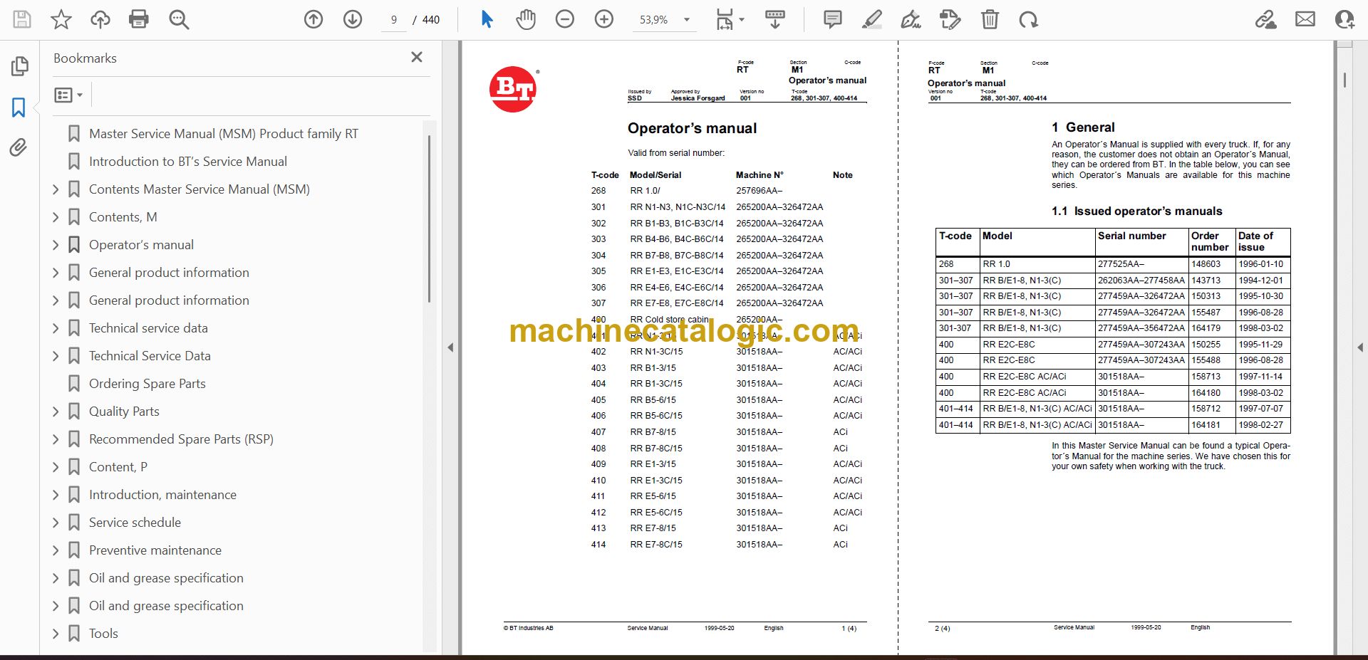Image resolution: width=1368 pixels, height=660 pixels.
Task: Expand the right tools pane
Action: pyautogui.click(x=1360, y=347)
